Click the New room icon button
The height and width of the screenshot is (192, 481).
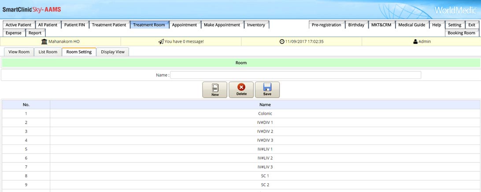215,89
